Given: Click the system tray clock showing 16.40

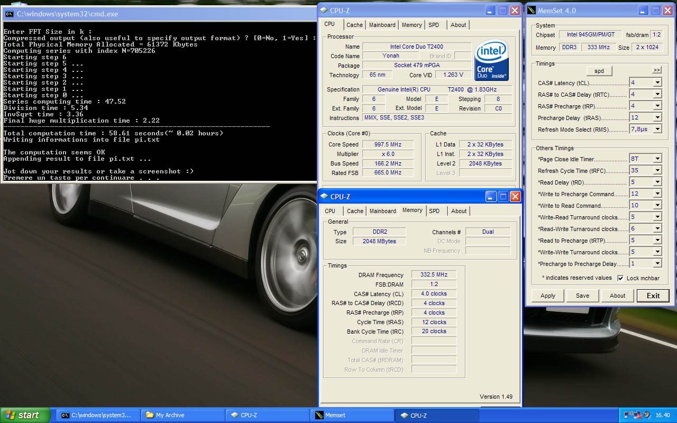Looking at the screenshot, I should (x=663, y=415).
